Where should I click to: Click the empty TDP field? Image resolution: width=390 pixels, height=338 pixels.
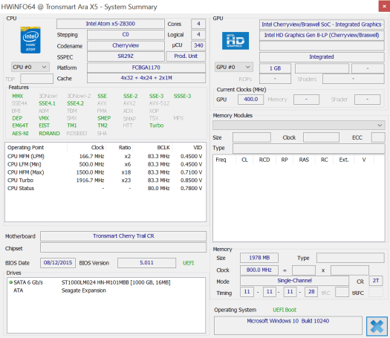point(36,79)
